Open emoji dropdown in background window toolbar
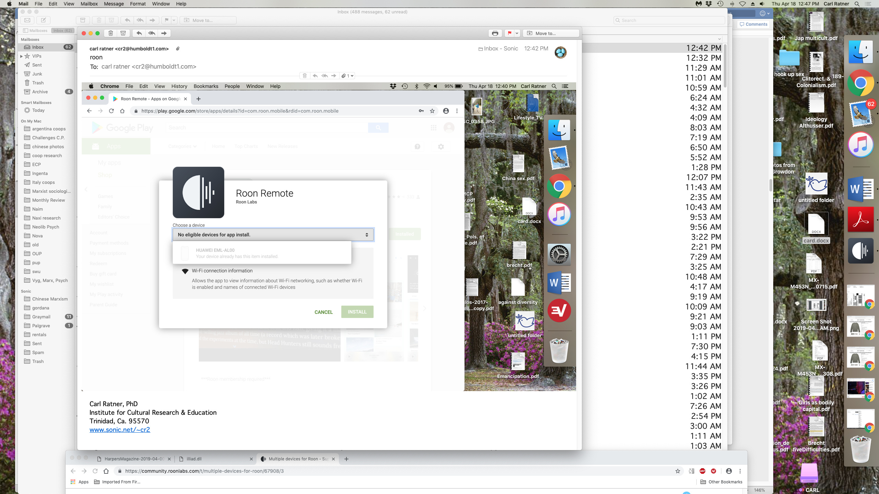This screenshot has height=494, width=879. tap(764, 13)
